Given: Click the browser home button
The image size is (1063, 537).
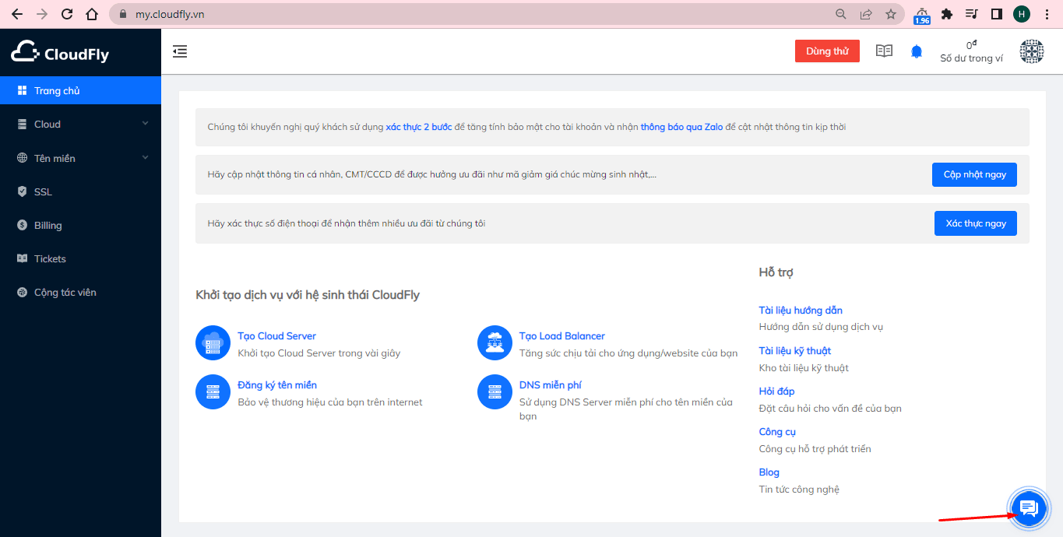Looking at the screenshot, I should (x=92, y=14).
